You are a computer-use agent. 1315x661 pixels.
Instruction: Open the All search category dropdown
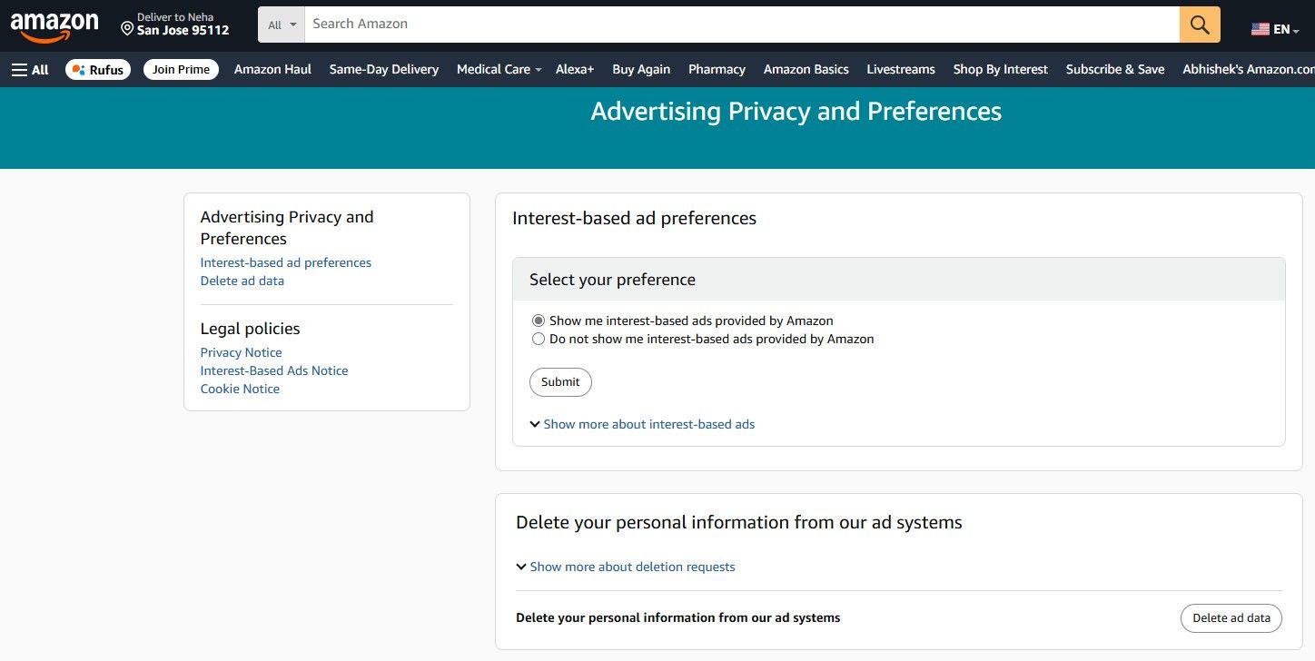coord(282,25)
